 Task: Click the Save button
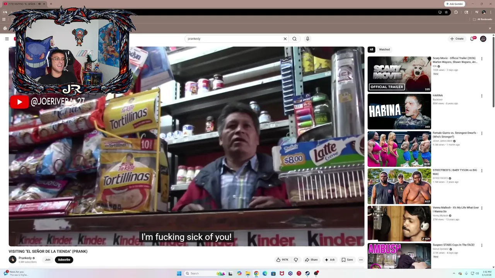point(347,260)
